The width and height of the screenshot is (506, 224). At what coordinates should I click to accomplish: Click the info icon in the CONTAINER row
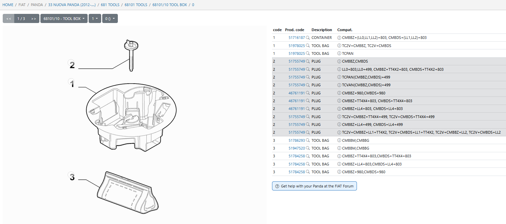[x=339, y=38]
